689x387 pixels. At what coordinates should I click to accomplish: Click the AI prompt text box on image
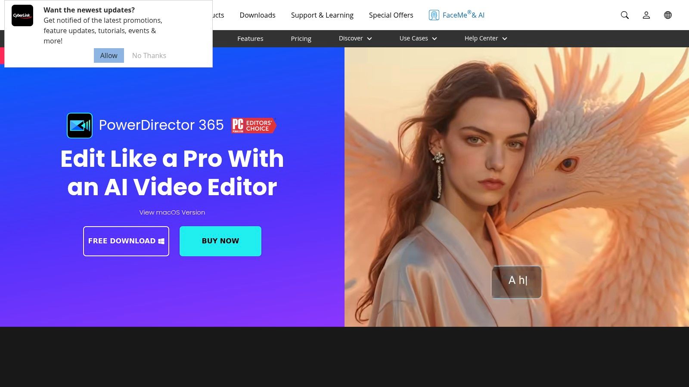coord(516,282)
